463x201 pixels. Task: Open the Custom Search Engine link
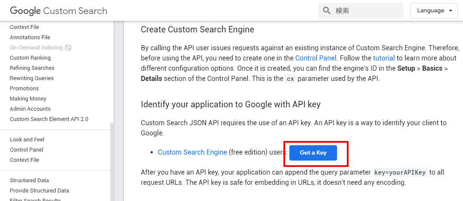pos(192,152)
